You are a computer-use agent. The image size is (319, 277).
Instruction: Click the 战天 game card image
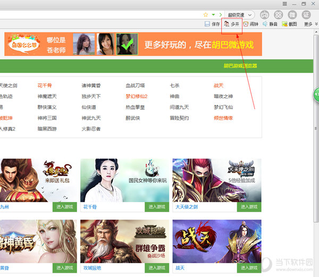217,241
